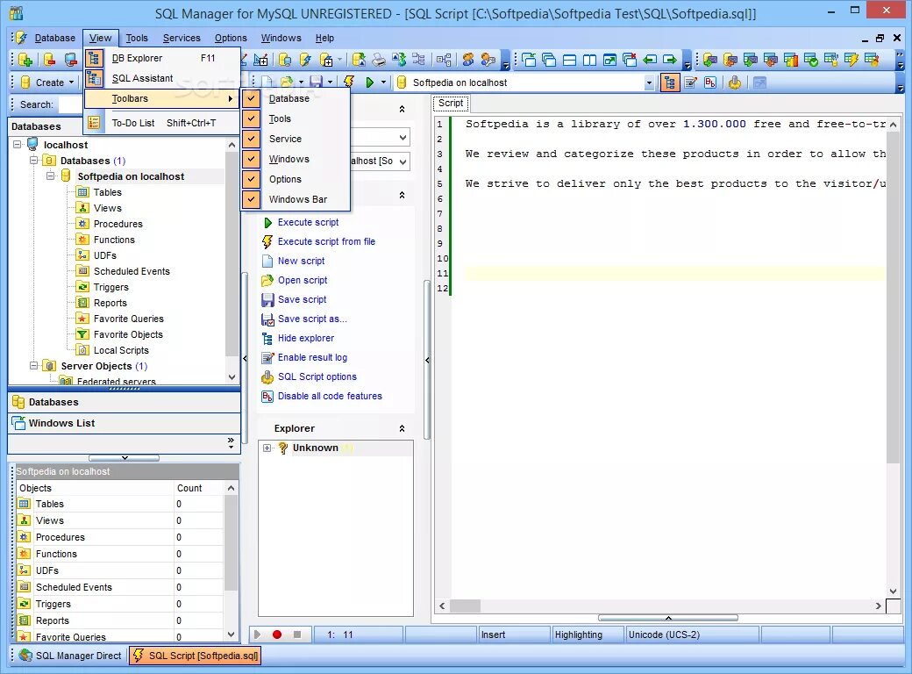Click the New script link
The height and width of the screenshot is (674, 912).
pyautogui.click(x=302, y=261)
